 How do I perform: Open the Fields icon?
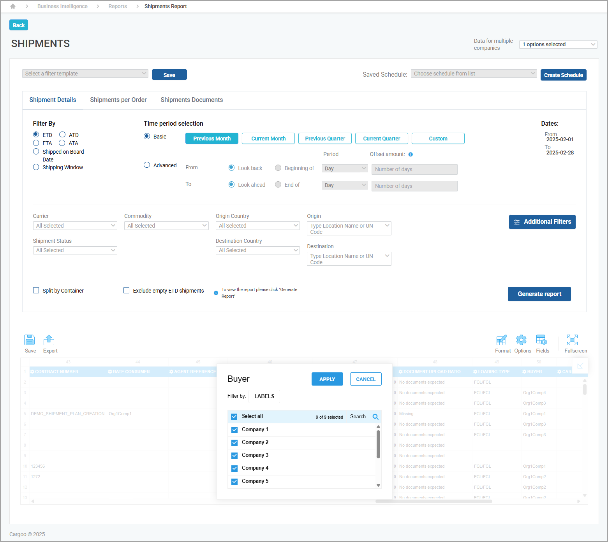click(541, 340)
